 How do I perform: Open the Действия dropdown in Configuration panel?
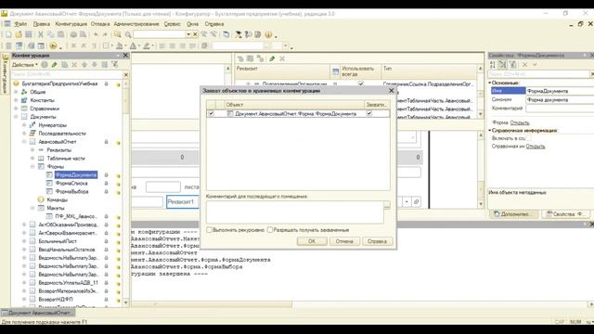[25, 65]
